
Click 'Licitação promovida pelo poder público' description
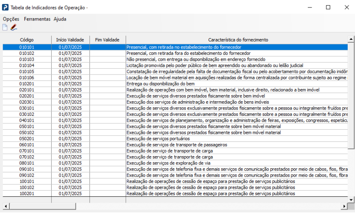[215, 65]
